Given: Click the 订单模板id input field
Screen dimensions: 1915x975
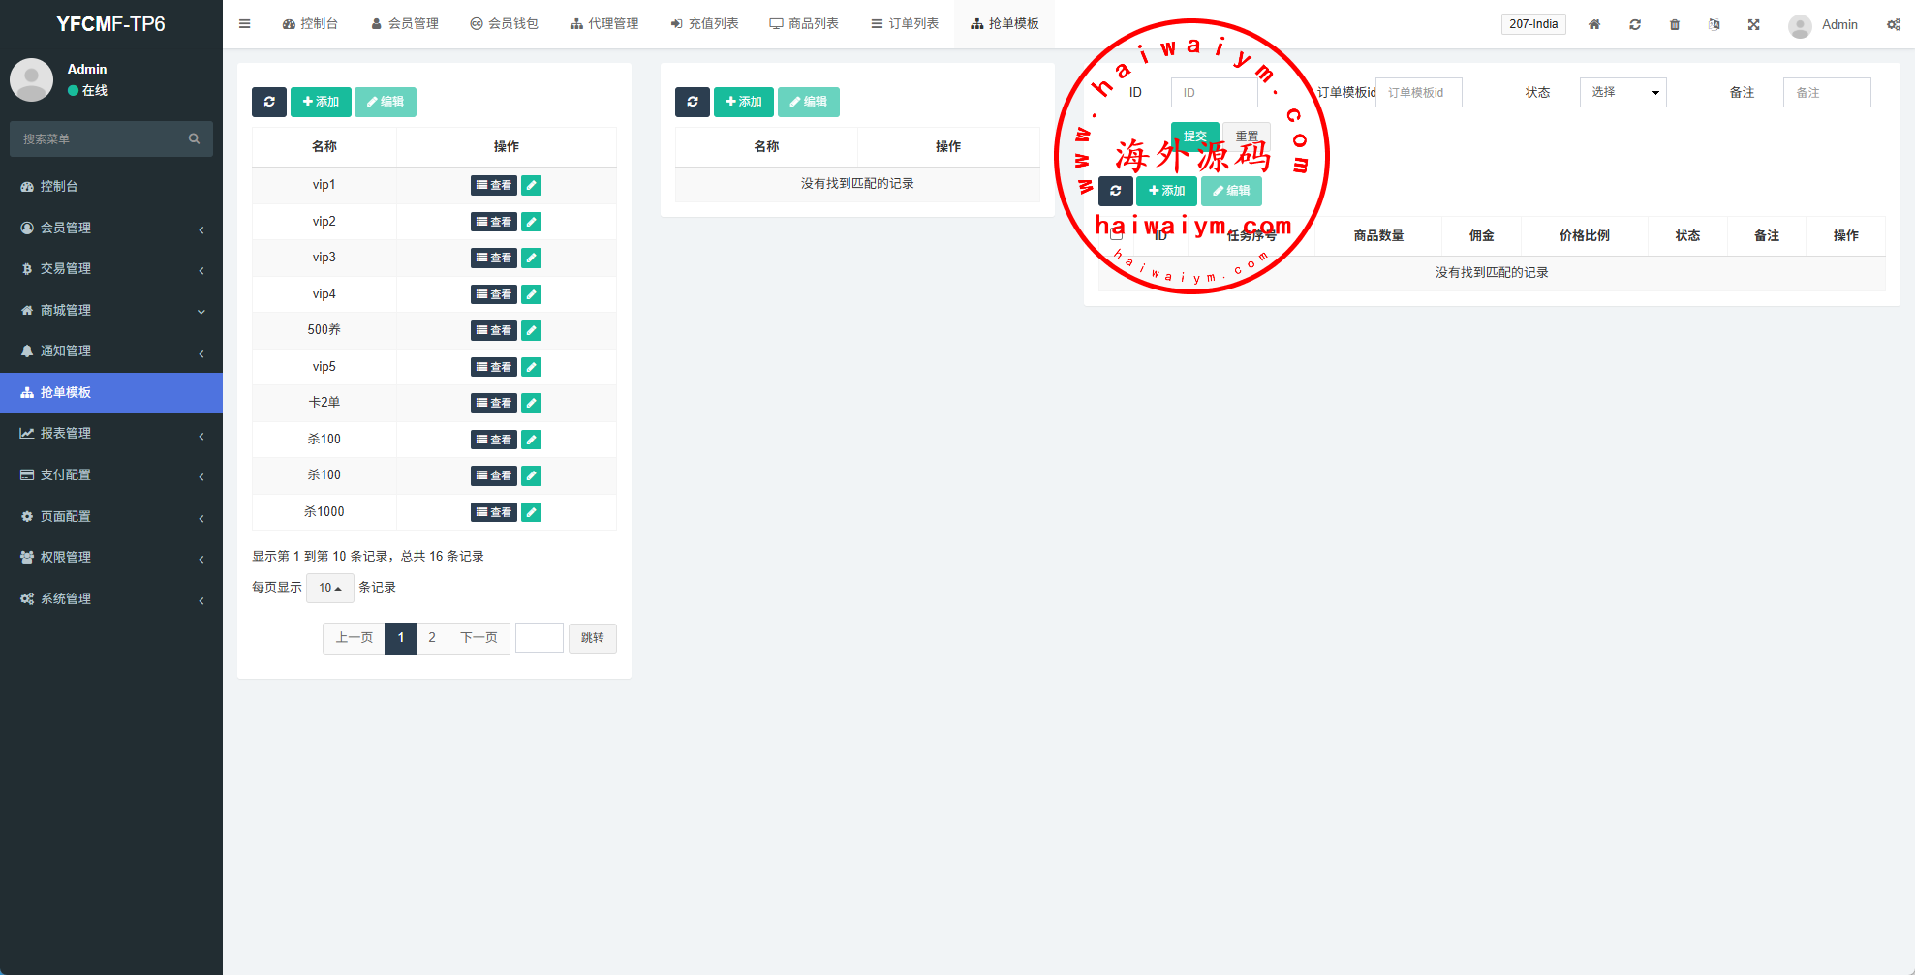Looking at the screenshot, I should [x=1418, y=92].
